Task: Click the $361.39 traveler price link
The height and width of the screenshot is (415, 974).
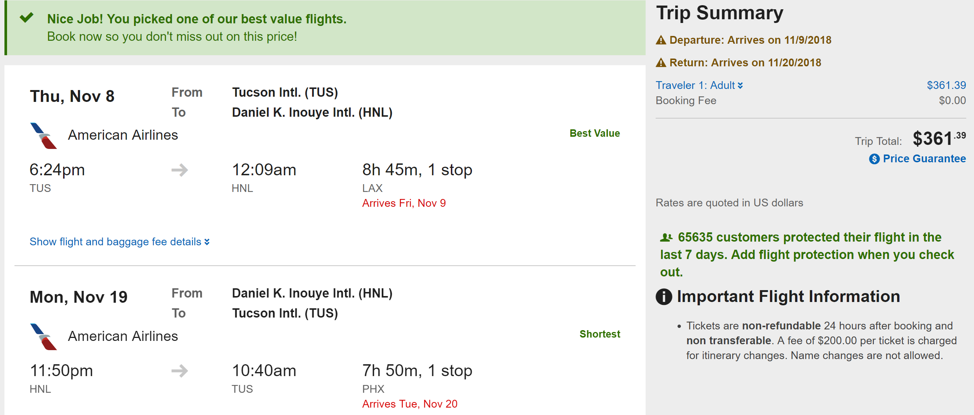Action: tap(946, 85)
